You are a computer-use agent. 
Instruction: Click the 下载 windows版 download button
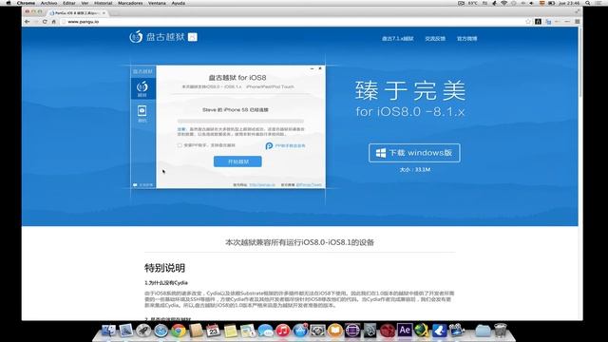(414, 153)
